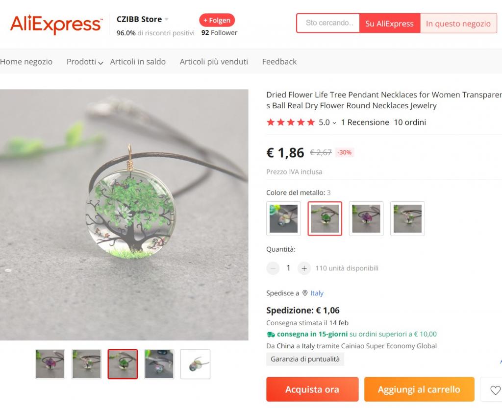Viewport: 502px width, 409px height.
Task: Click the Acquista ora button
Action: click(312, 389)
